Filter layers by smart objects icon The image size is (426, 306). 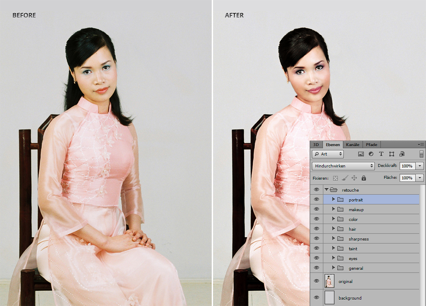(402, 154)
